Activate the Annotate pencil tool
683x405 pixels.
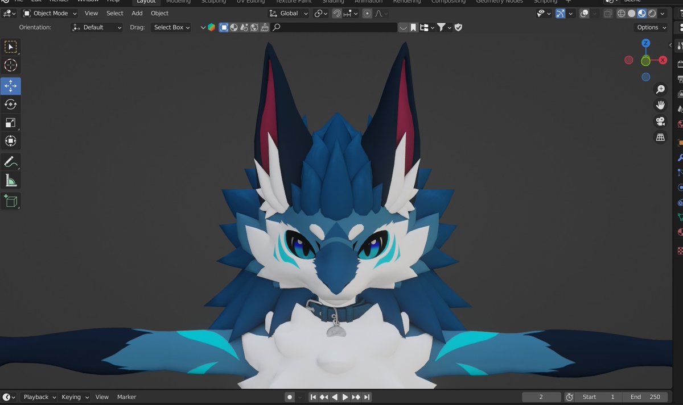(x=11, y=162)
